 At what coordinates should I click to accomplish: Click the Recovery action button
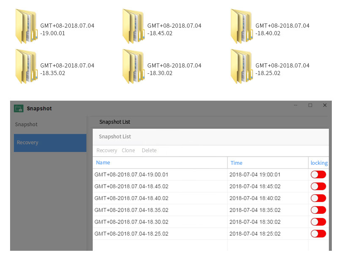tap(107, 151)
